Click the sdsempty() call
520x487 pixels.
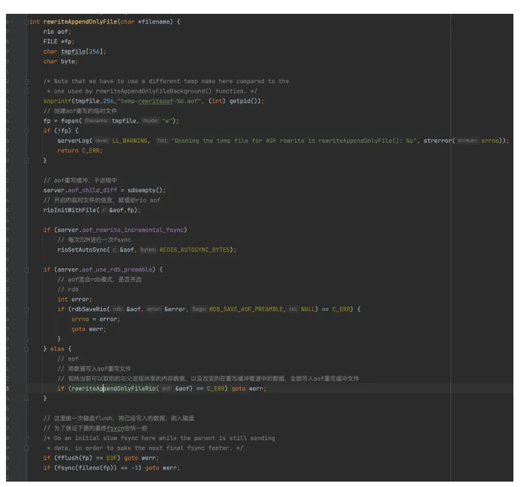(145, 190)
